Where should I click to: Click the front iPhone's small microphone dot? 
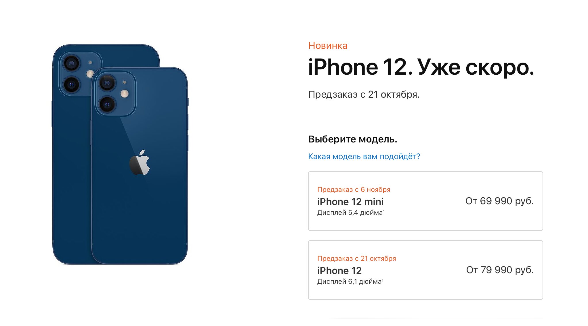click(125, 82)
